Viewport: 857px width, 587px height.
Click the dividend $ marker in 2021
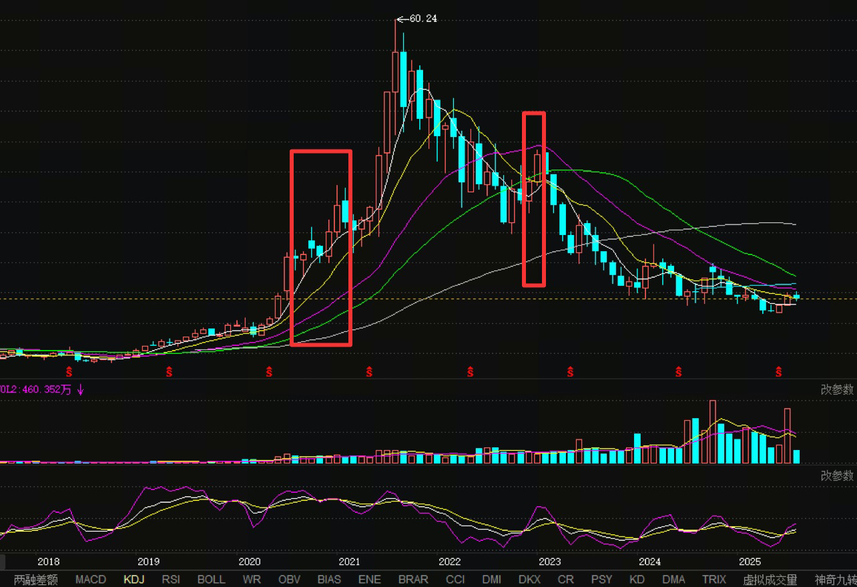370,372
